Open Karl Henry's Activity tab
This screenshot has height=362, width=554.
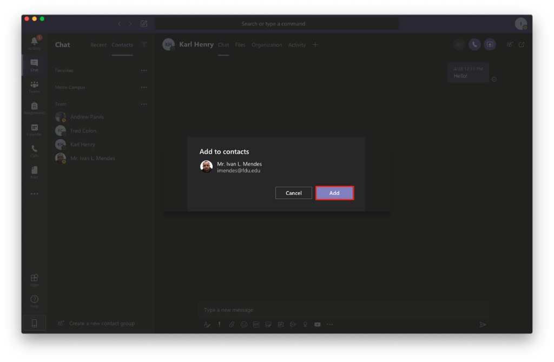click(x=297, y=45)
